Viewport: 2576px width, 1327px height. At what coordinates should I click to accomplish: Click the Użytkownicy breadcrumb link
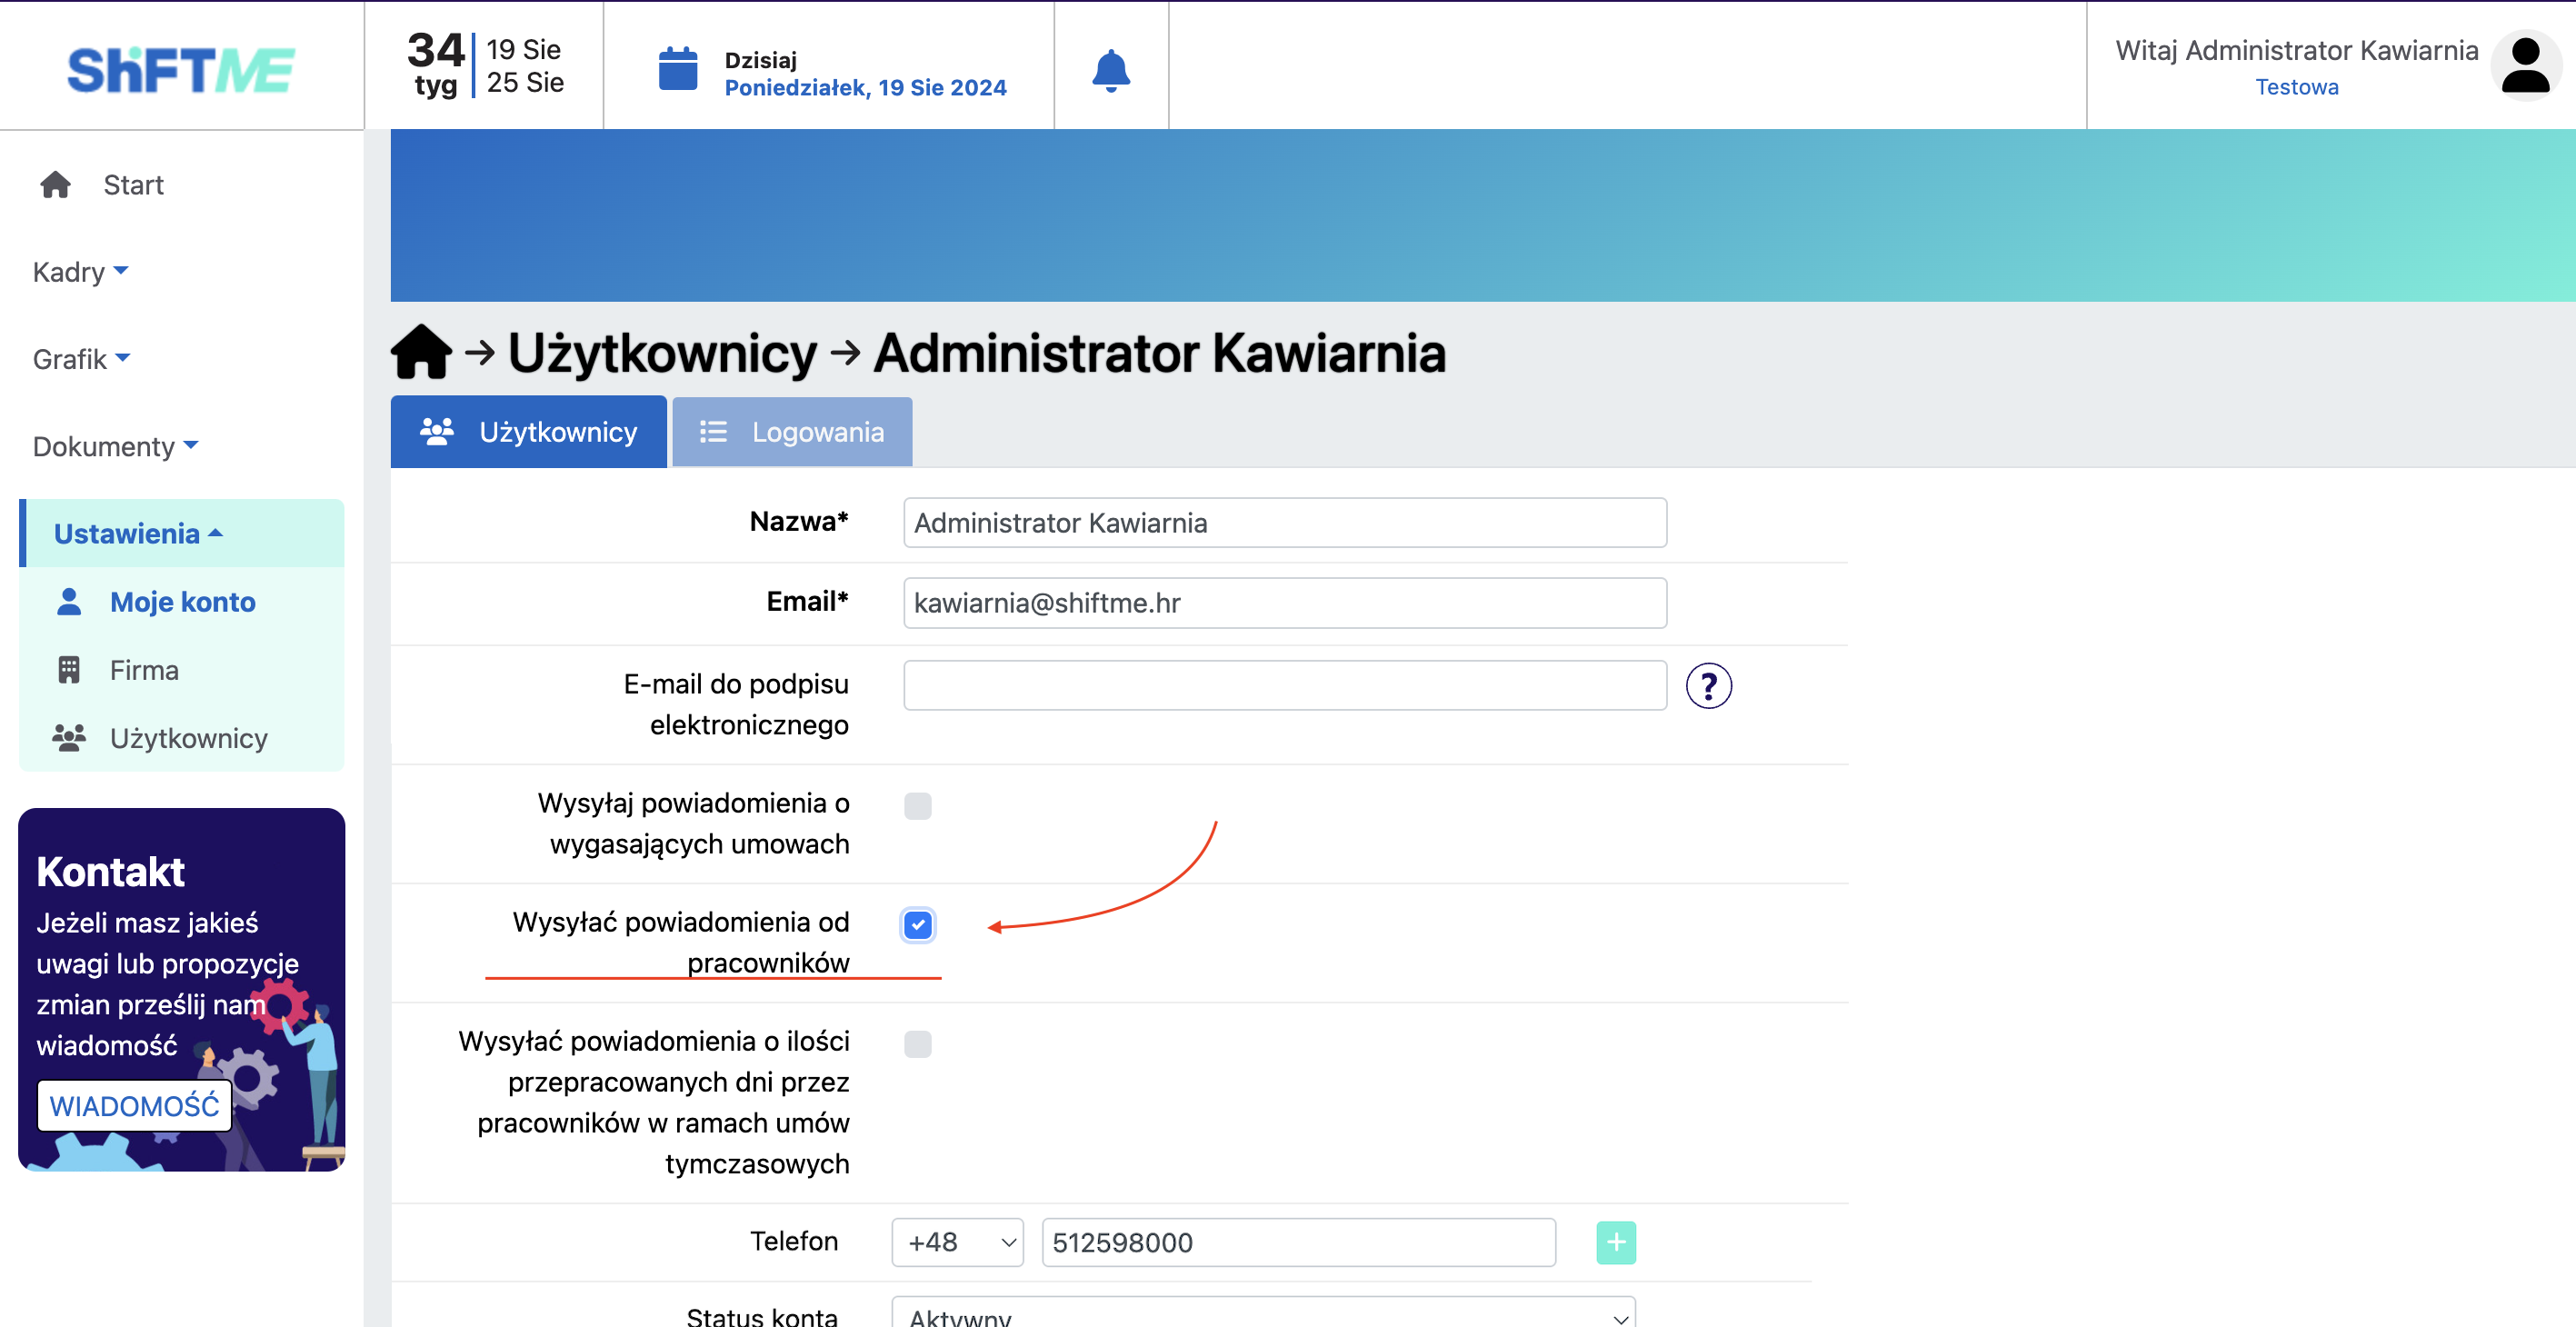click(662, 353)
